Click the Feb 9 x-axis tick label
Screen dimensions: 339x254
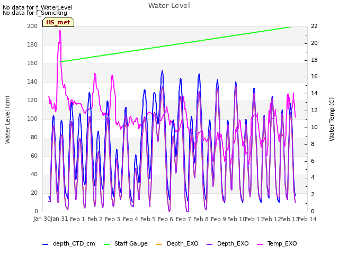click(218, 219)
